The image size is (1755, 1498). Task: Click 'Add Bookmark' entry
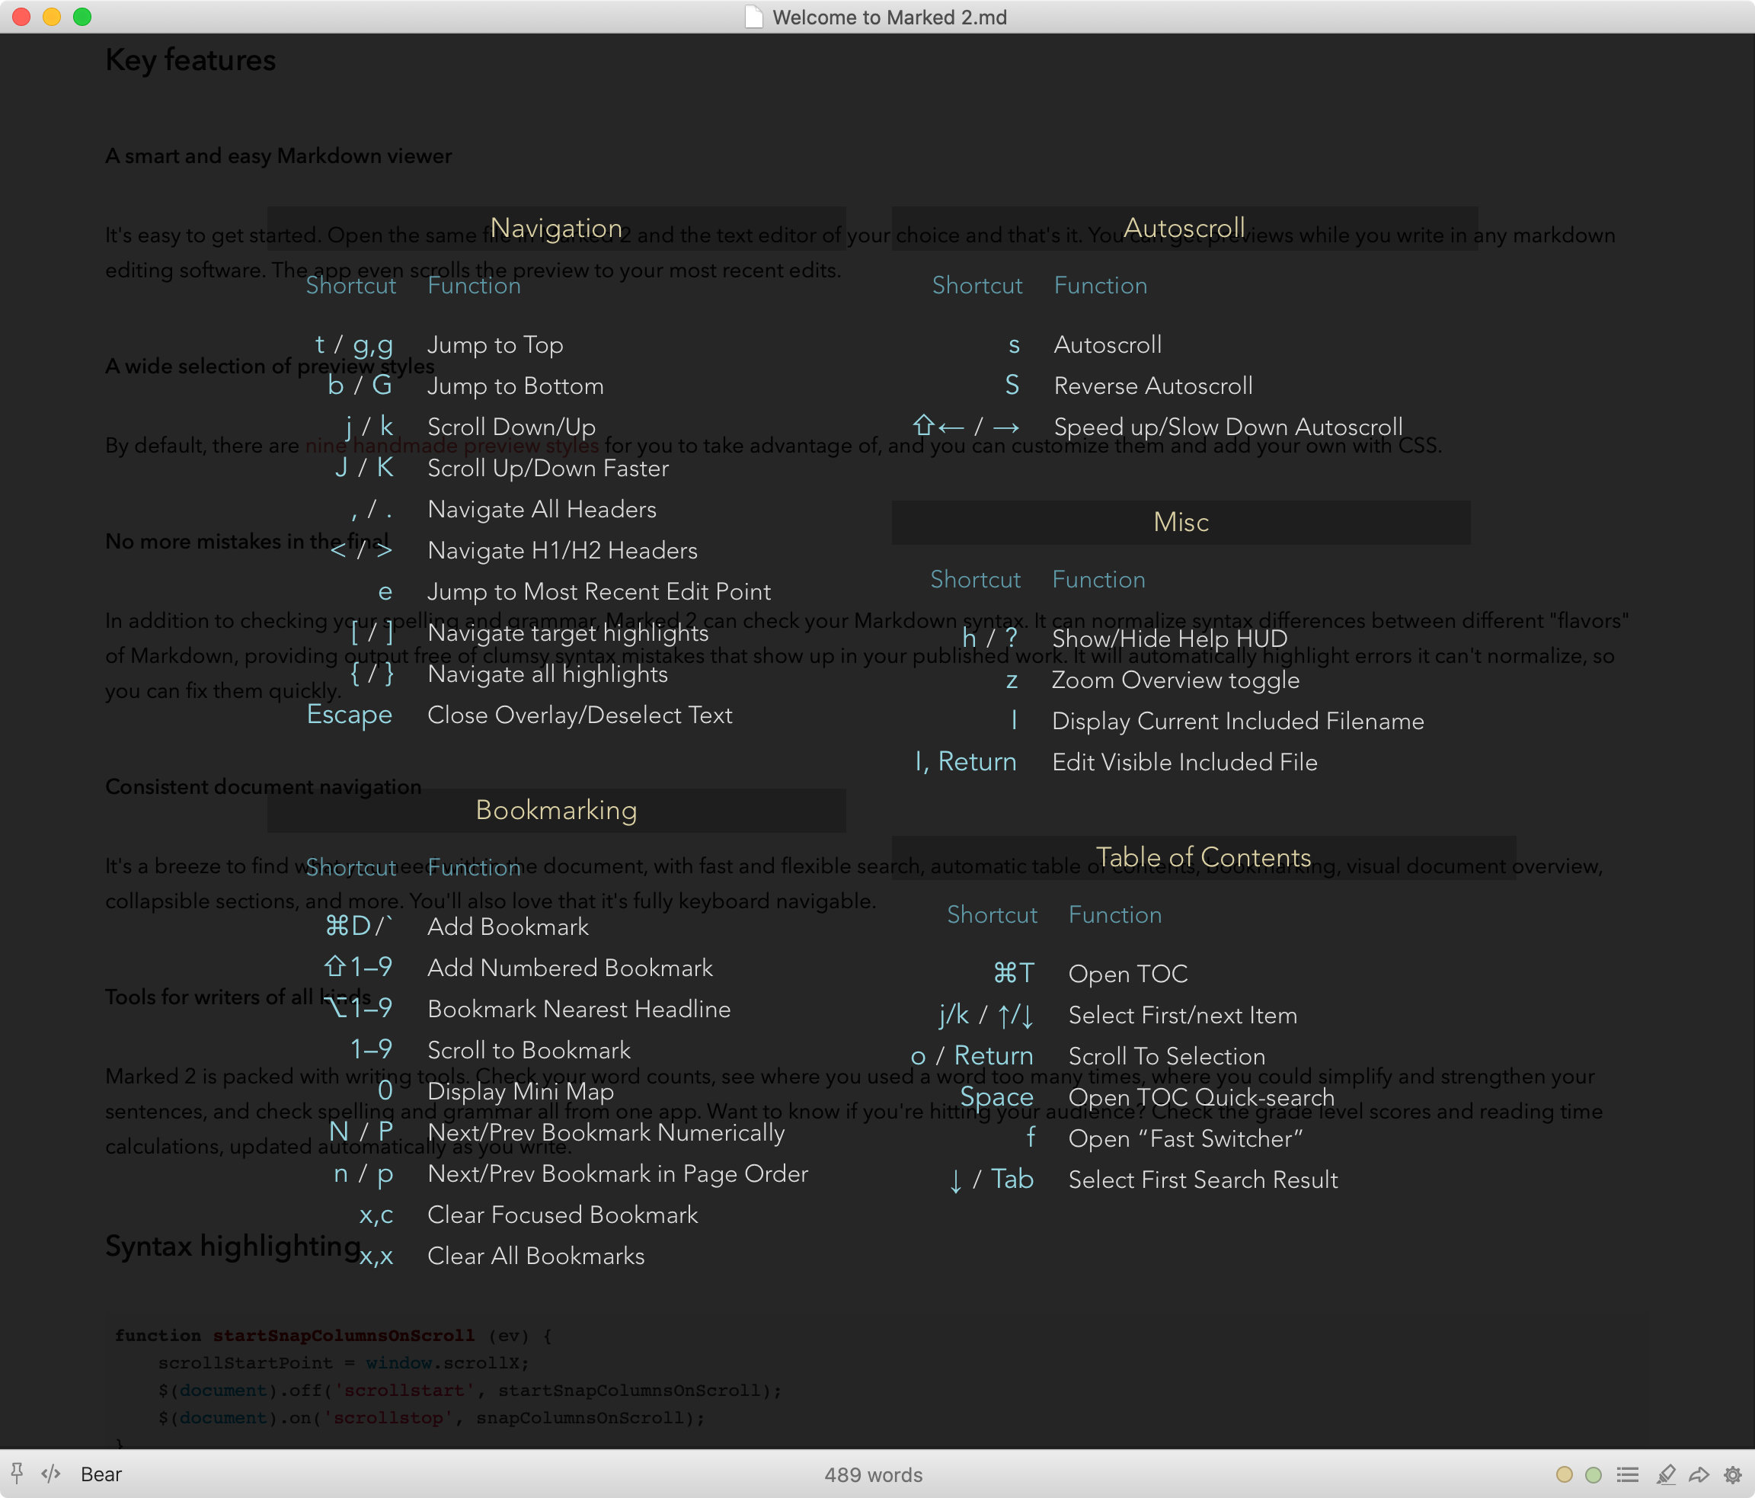click(508, 927)
